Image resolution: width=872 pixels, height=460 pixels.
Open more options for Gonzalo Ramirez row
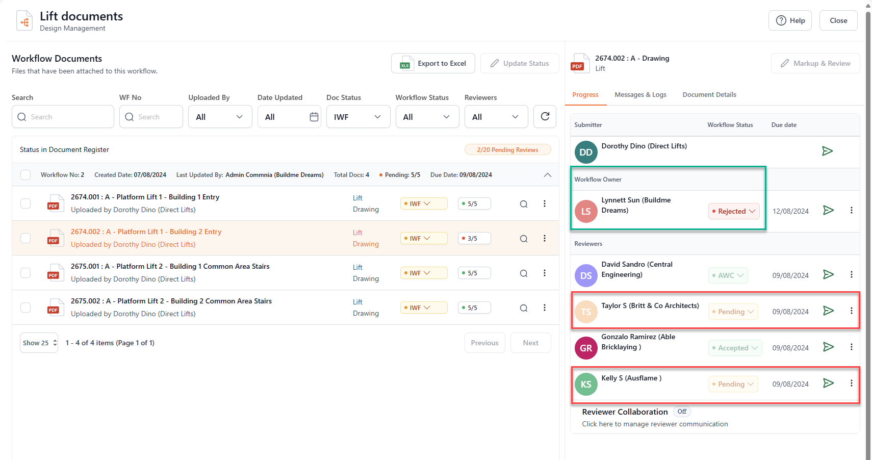coord(851,347)
